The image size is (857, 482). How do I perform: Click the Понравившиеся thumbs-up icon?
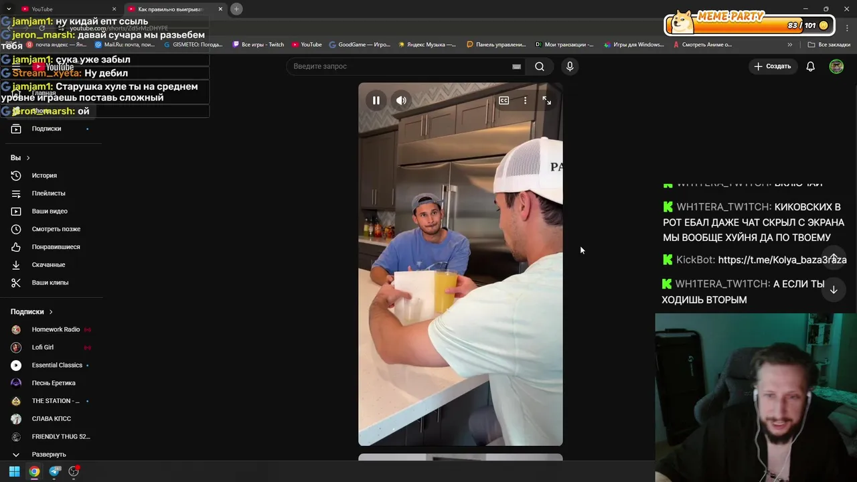[16, 247]
